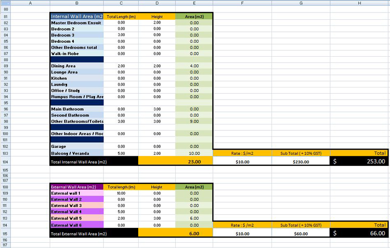Click the External Wall Area header cell

[77, 187]
